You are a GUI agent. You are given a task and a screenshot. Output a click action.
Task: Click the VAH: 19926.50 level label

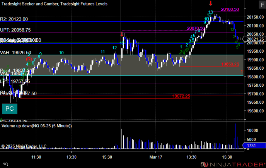point(15,53)
